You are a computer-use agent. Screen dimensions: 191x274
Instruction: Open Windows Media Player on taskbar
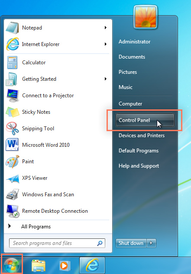tap(65, 266)
